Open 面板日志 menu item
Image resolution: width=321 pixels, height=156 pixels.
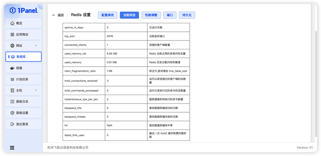[24, 101]
